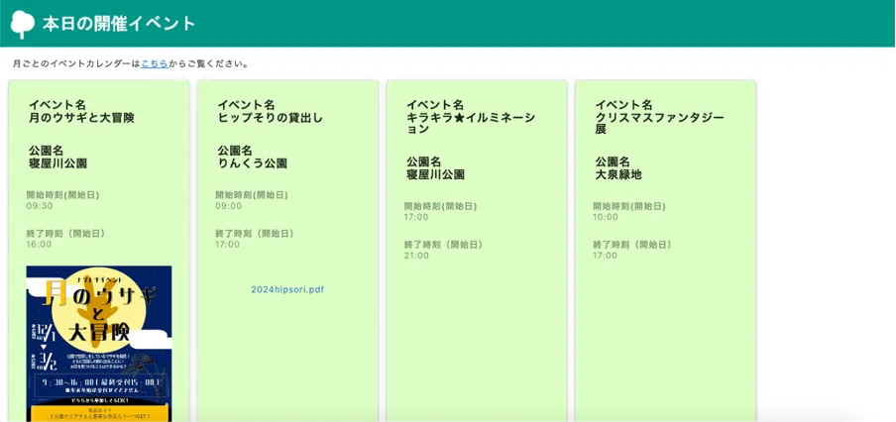896x422 pixels.
Task: Select the ヒップそりの貸出し event name
Action: click(x=271, y=118)
